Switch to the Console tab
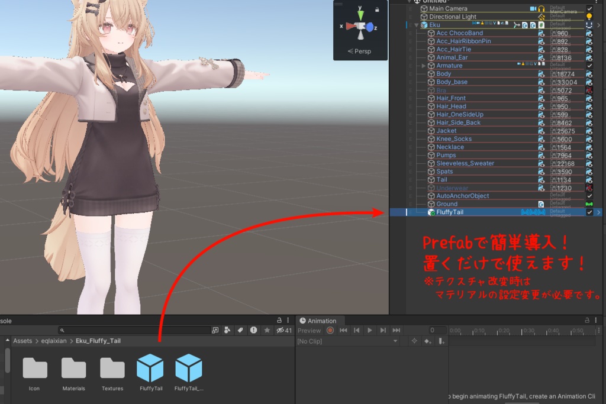 6,321
